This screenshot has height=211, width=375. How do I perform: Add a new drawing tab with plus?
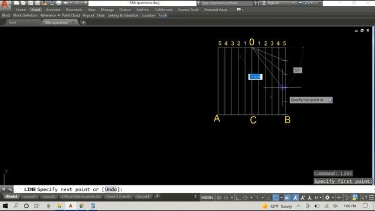83,22
